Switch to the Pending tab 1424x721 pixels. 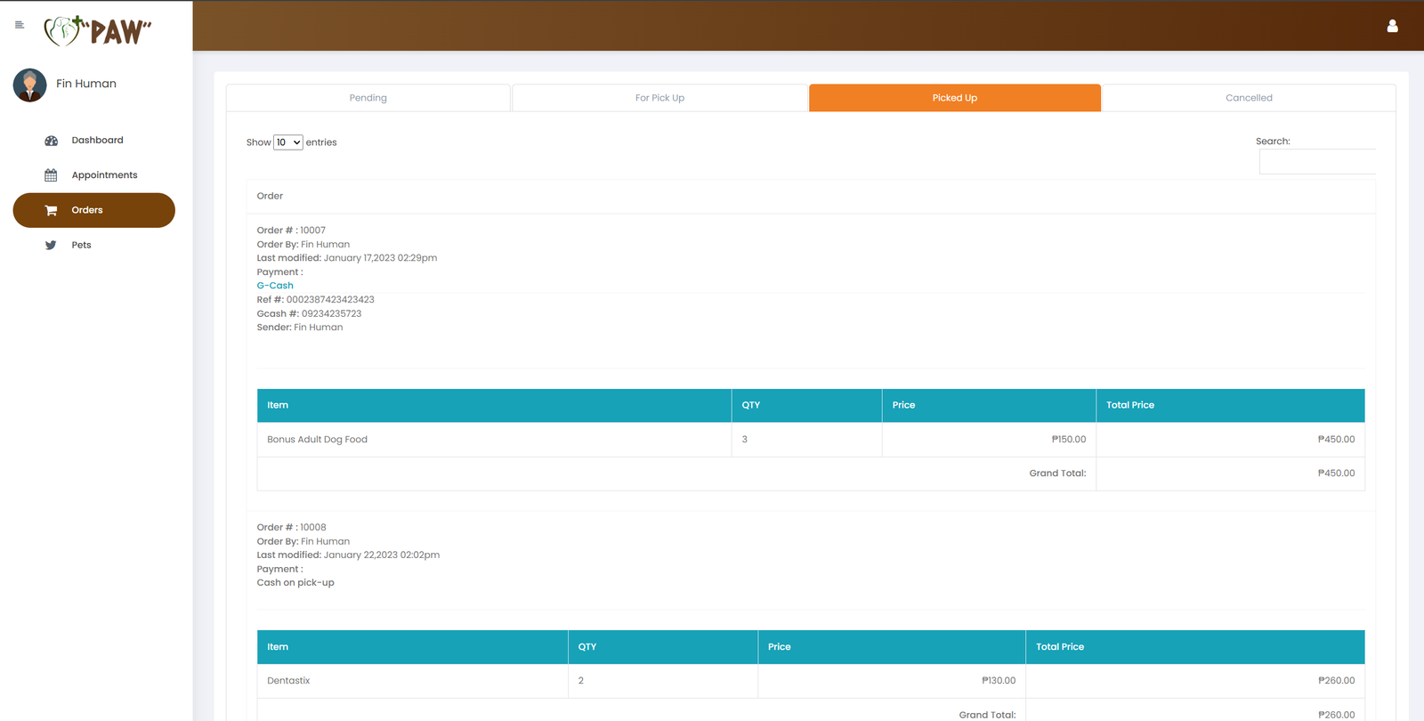368,98
